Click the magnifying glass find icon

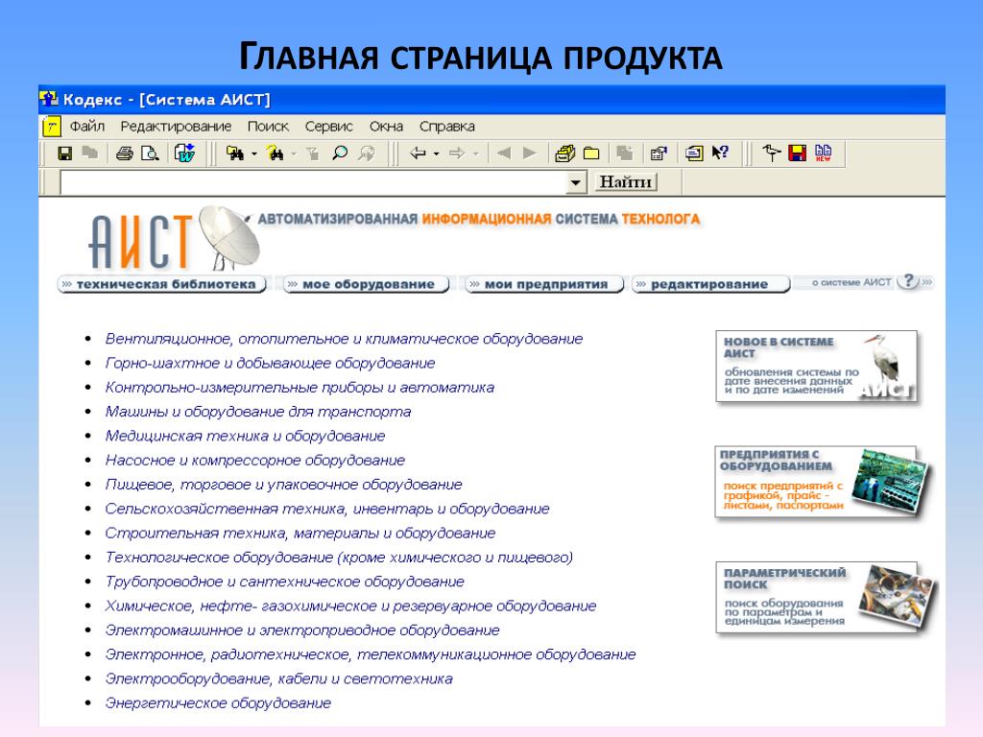340,153
